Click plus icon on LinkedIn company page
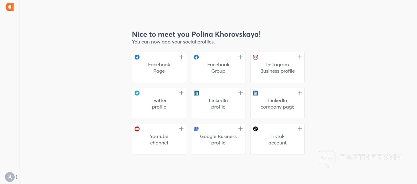Image resolution: width=417 pixels, height=184 pixels. point(300,93)
